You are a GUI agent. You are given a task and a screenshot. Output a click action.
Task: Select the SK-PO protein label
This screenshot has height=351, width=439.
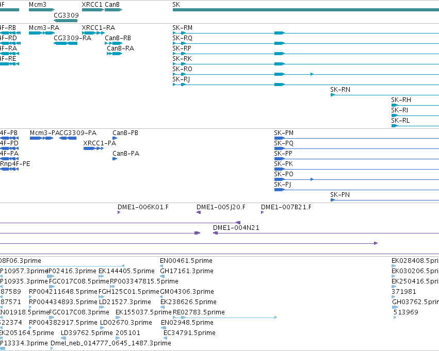point(284,174)
